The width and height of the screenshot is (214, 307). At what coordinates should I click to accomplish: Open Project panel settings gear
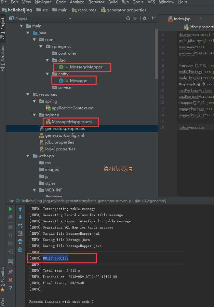tap(145, 19)
